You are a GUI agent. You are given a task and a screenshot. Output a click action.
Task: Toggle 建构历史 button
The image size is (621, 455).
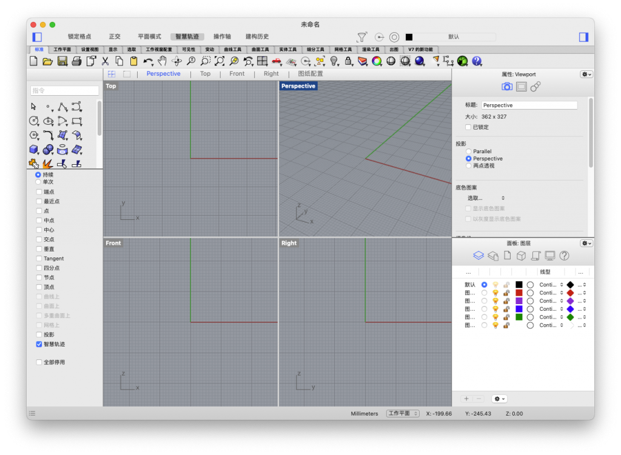(257, 36)
